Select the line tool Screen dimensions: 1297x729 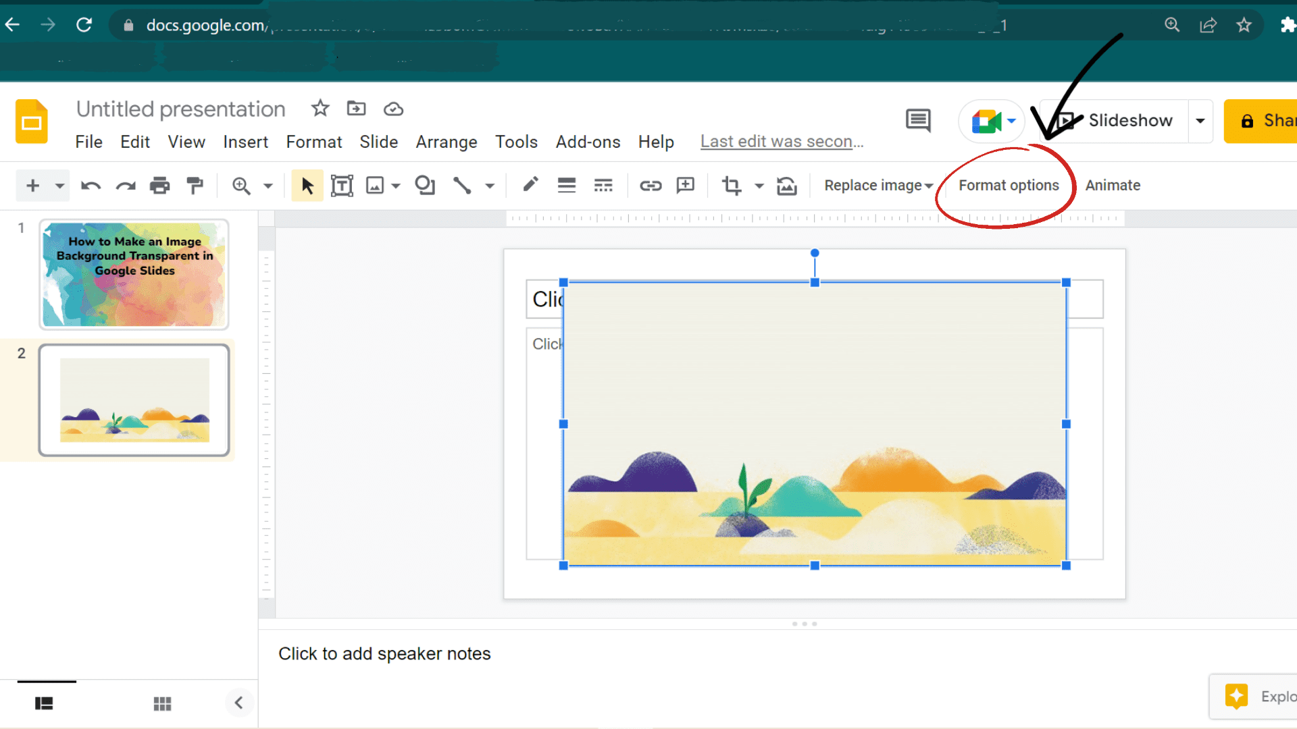point(462,185)
